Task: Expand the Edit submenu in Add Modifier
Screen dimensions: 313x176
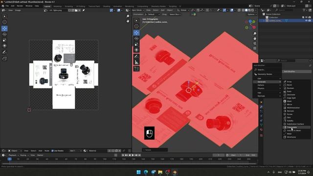Action: coord(267,78)
